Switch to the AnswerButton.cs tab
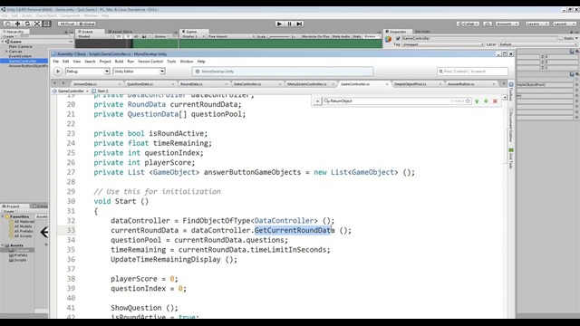The width and height of the screenshot is (580, 326). 471,84
